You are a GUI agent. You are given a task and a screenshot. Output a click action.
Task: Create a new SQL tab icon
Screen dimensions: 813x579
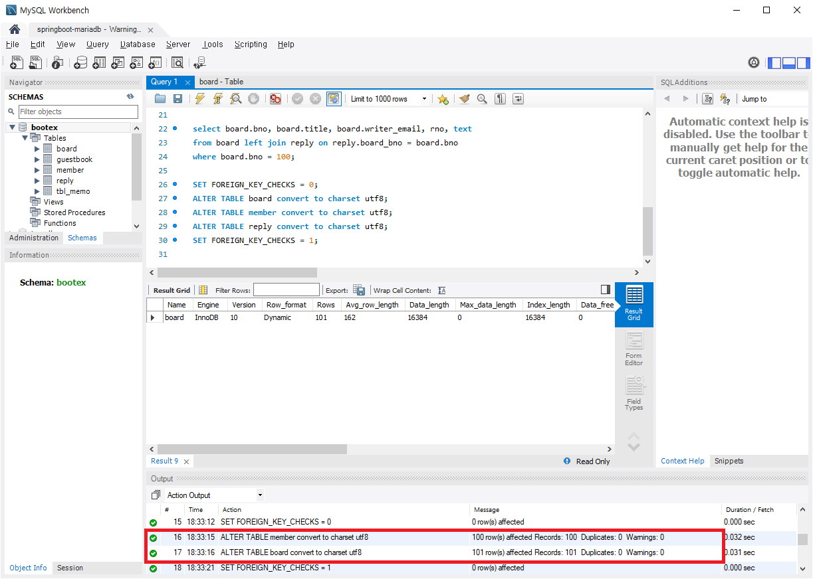(x=17, y=62)
